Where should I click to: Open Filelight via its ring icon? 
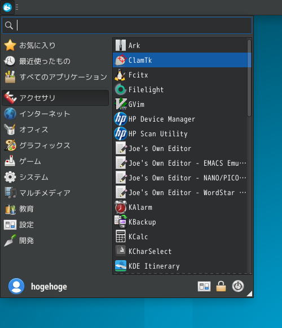coord(121,89)
